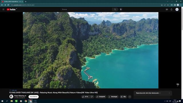Open the Piano Relaxing channel name link
The height and width of the screenshot is (103, 183).
point(19,96)
